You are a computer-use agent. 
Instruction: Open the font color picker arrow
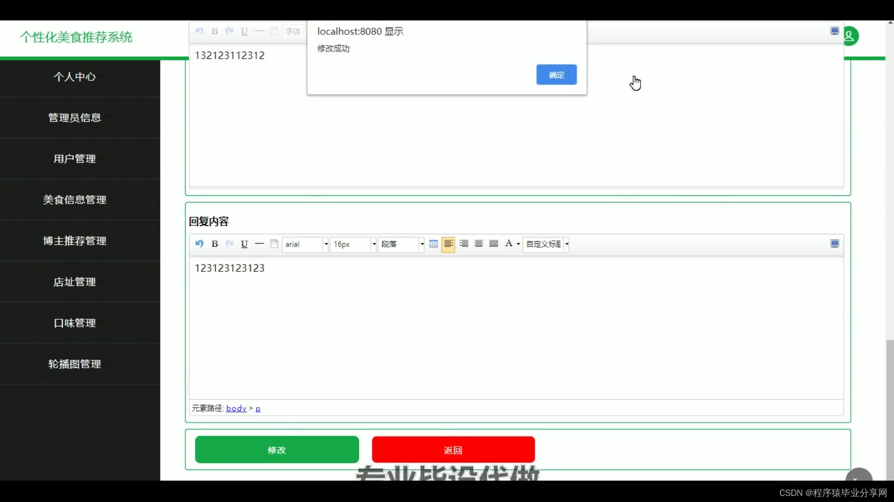tap(518, 244)
